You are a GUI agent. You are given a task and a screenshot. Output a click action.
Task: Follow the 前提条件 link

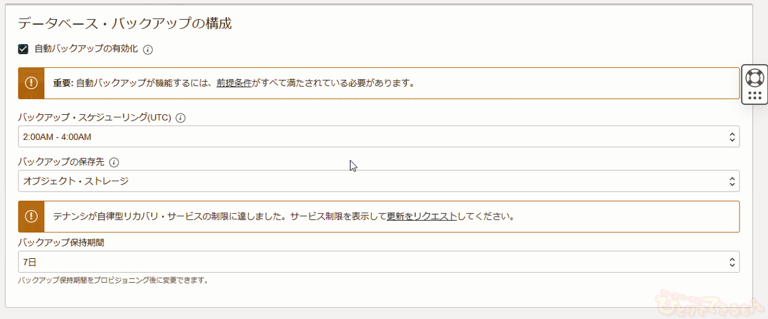coord(234,84)
